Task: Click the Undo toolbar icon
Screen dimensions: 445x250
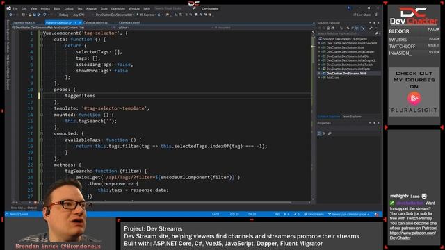Action: [44, 15]
